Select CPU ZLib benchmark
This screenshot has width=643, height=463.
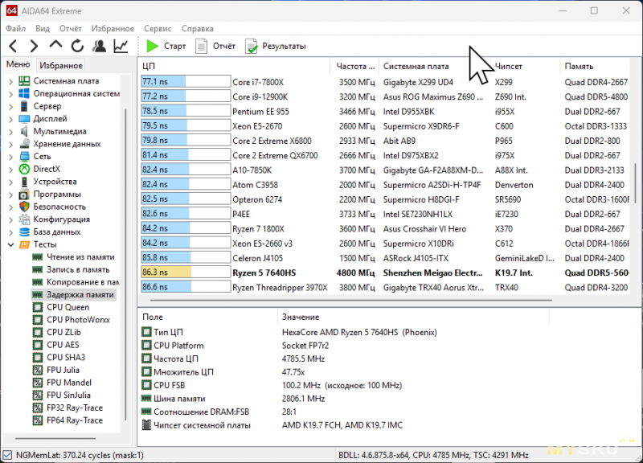[63, 332]
